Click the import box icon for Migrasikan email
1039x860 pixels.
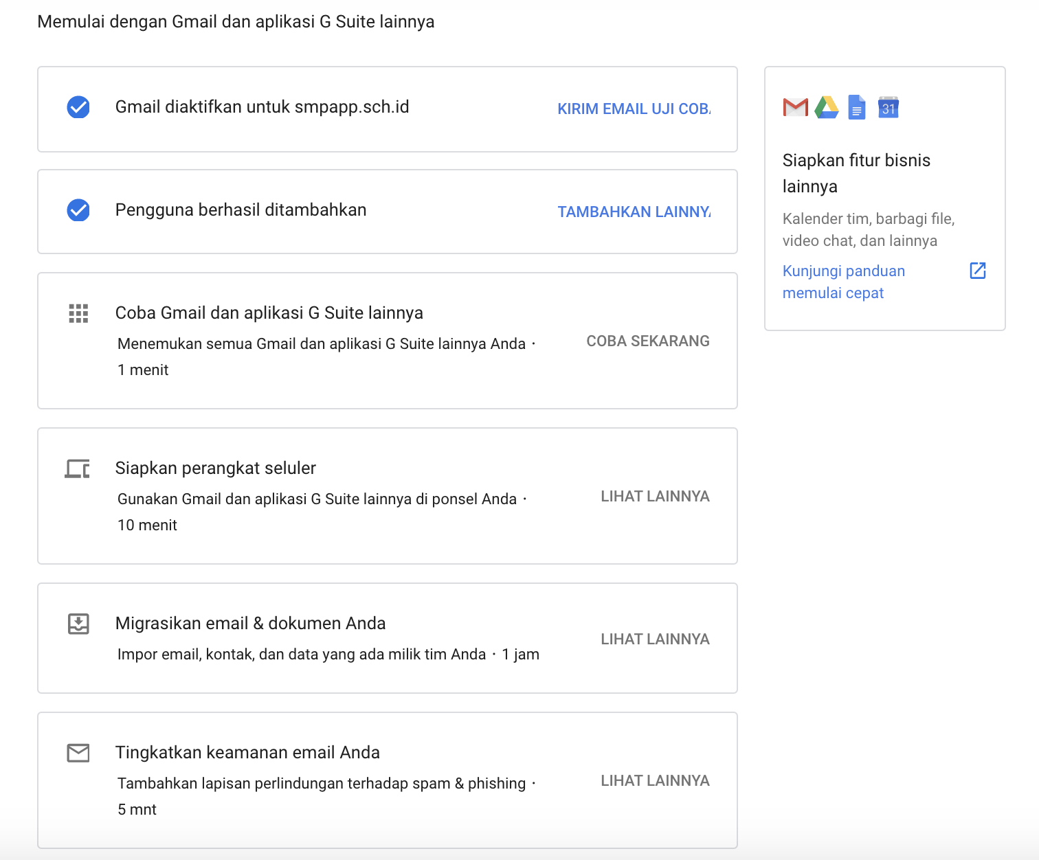[78, 624]
